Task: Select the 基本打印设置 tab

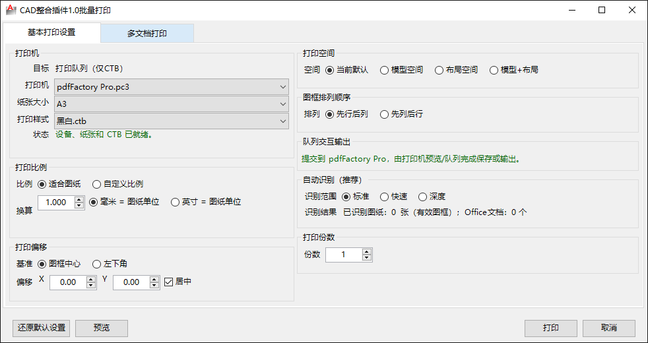Action: [51, 32]
